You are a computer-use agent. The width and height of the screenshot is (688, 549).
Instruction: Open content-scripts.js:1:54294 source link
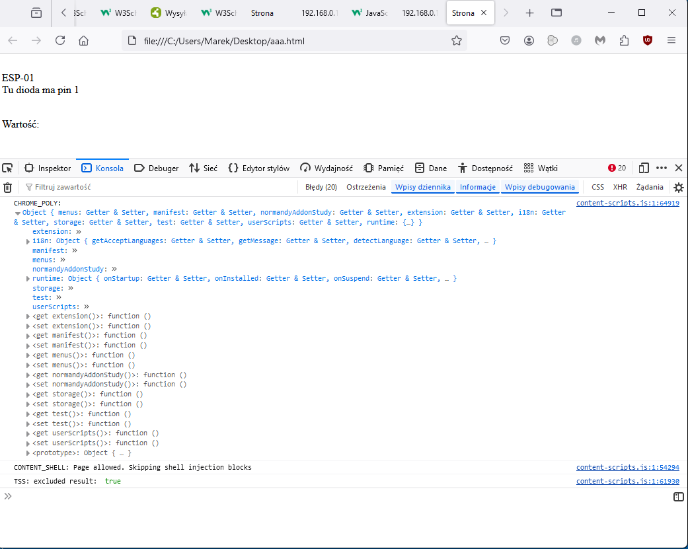click(x=627, y=468)
